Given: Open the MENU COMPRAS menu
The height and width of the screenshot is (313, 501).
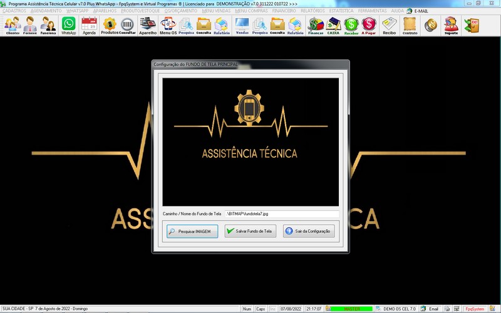Looking at the screenshot, I should [x=252, y=11].
